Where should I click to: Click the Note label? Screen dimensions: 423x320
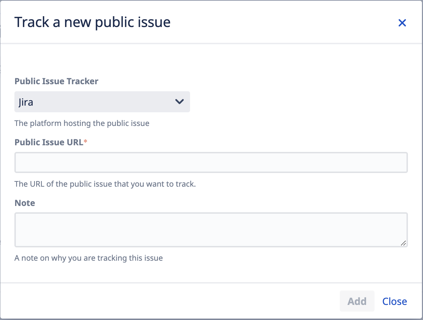[25, 203]
